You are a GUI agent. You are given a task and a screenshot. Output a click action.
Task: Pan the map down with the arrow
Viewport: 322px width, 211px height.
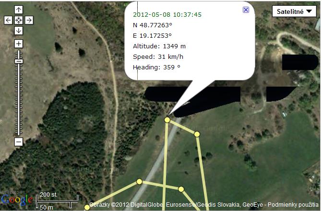[19, 31]
